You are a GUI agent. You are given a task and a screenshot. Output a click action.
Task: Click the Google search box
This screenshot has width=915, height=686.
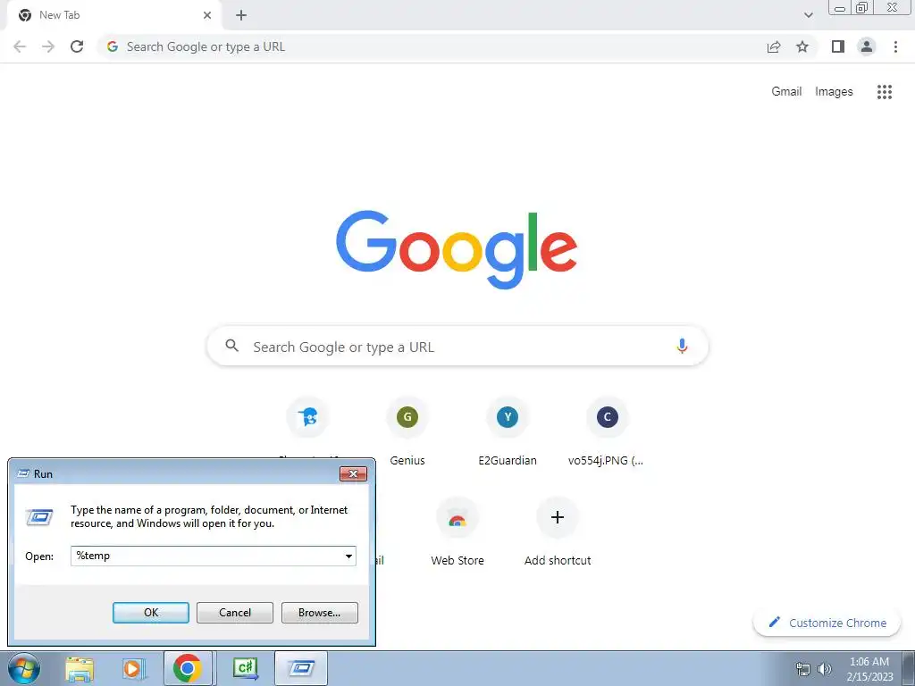(457, 347)
